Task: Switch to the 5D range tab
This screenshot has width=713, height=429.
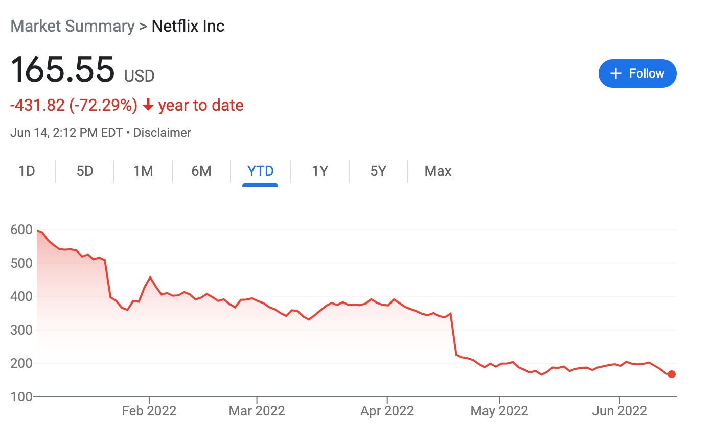Action: (x=85, y=171)
